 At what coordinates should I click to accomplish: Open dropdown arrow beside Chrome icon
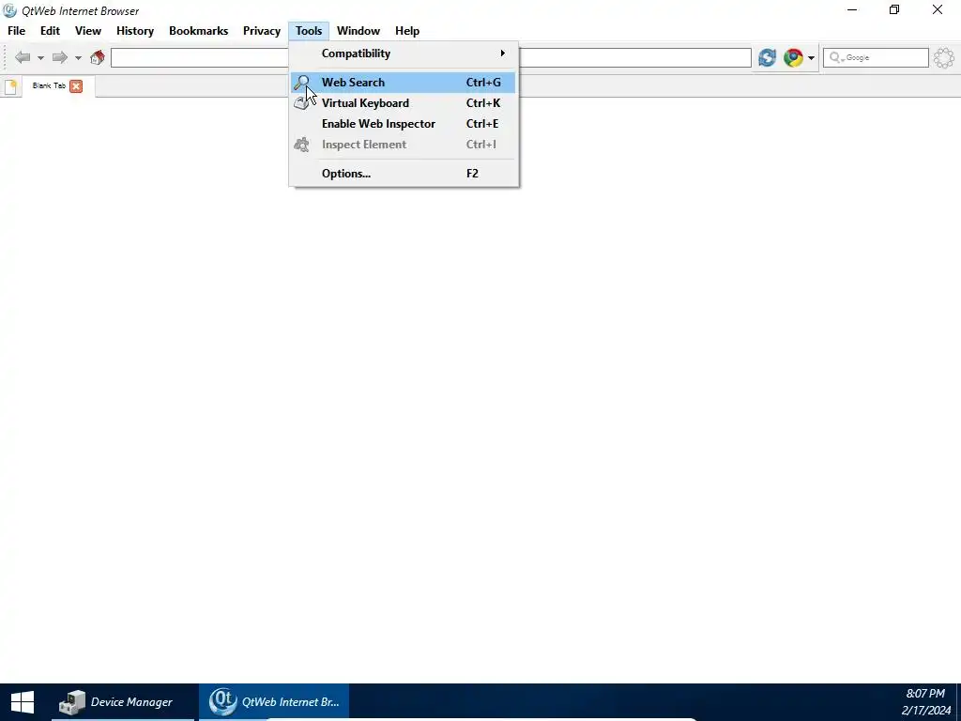(811, 58)
